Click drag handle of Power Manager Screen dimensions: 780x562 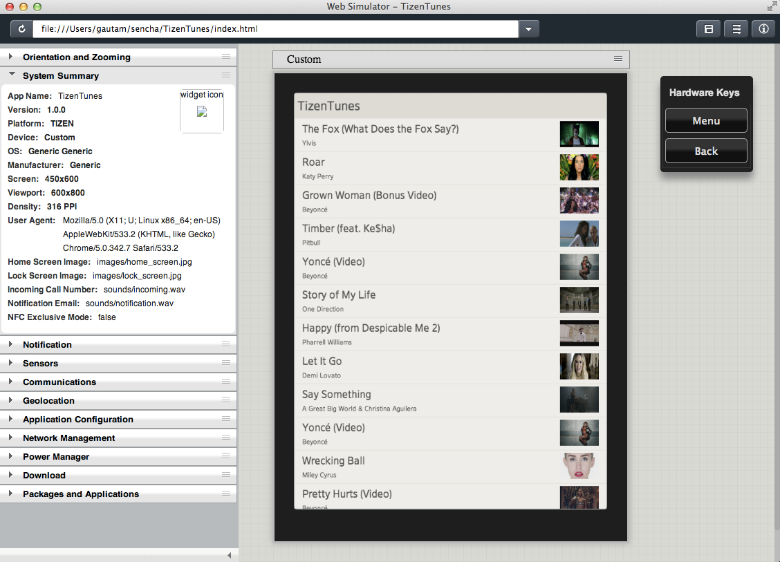pyautogui.click(x=226, y=456)
